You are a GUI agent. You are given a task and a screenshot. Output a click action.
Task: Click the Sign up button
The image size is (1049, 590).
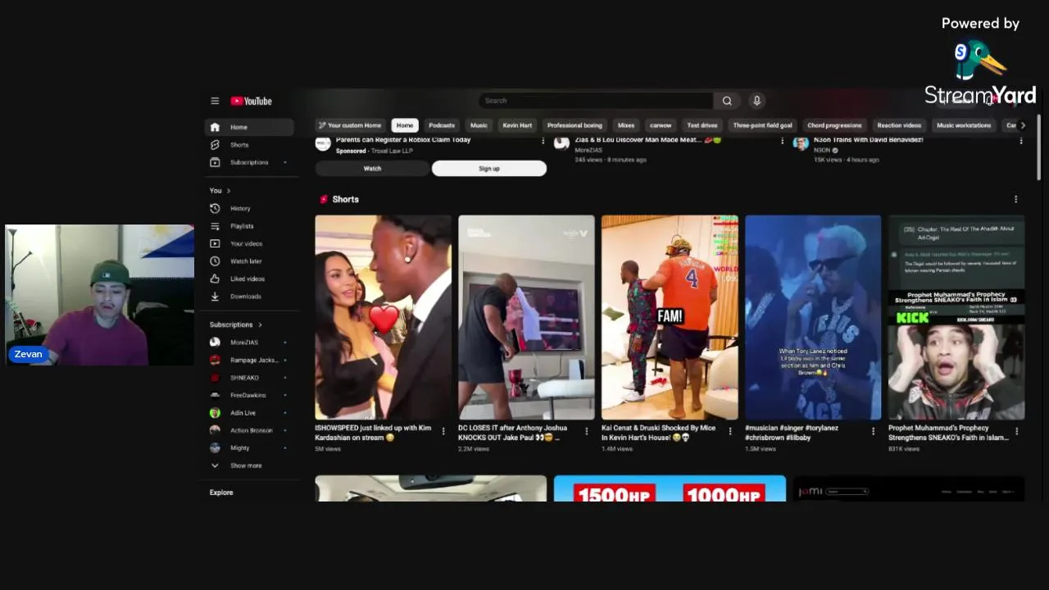point(489,168)
